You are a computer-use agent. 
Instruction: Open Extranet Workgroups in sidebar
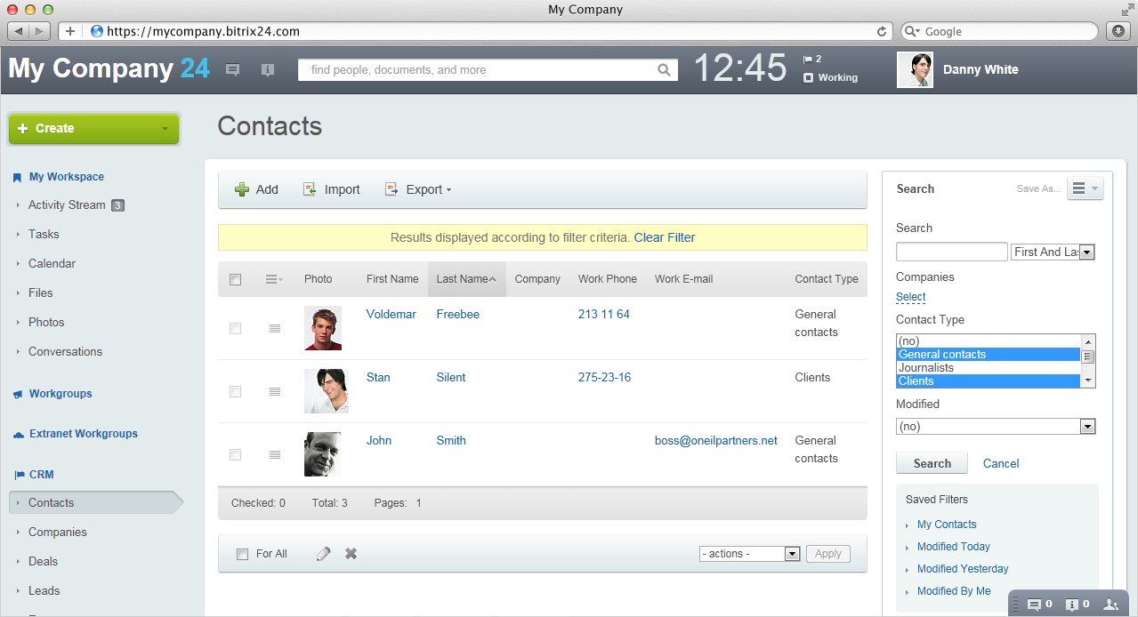click(84, 434)
